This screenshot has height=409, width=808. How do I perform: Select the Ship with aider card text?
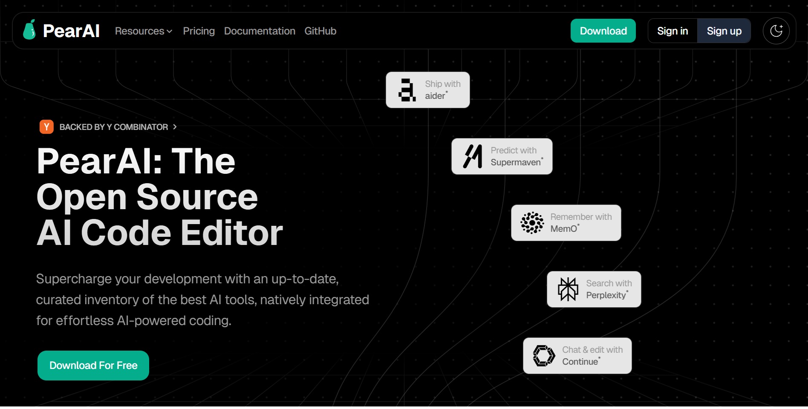click(443, 90)
